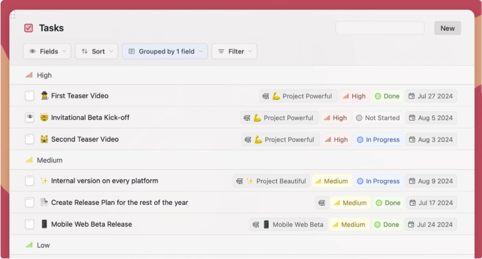Click the In Progress status tag on Second Teaser Video
Image resolution: width=482 pixels, height=259 pixels.
(x=378, y=140)
